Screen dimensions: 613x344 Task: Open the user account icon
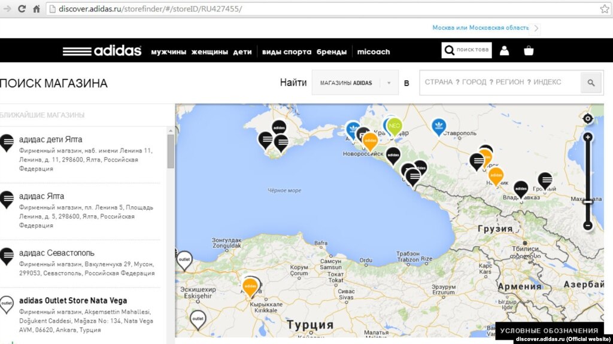pyautogui.click(x=504, y=51)
